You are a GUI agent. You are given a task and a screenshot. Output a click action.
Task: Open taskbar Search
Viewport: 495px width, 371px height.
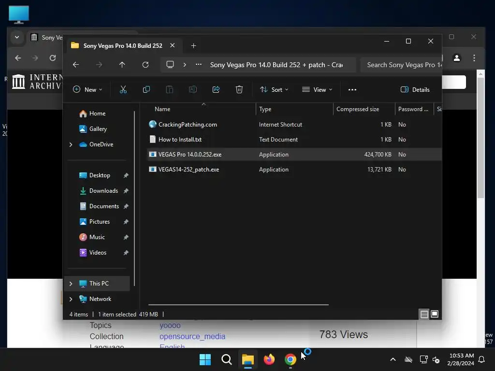tap(226, 359)
